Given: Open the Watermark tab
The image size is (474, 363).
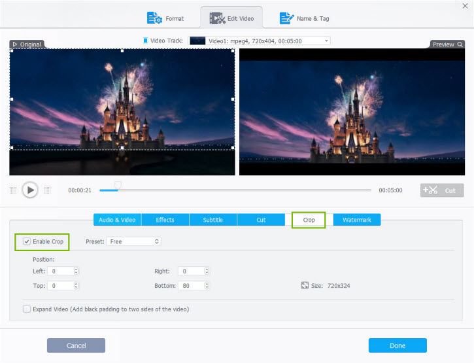Looking at the screenshot, I should point(357,220).
